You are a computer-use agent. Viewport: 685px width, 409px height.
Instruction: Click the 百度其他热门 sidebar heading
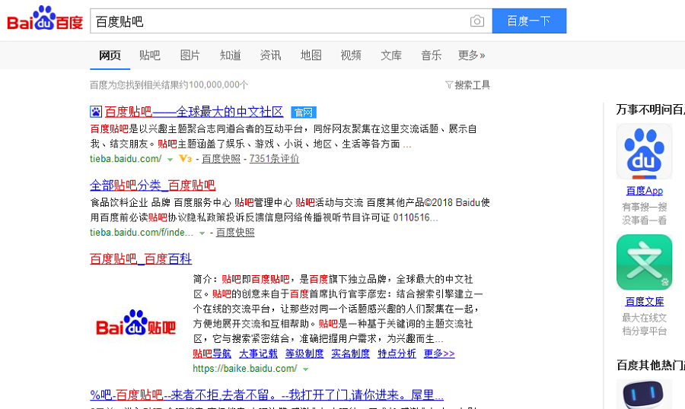(x=651, y=366)
